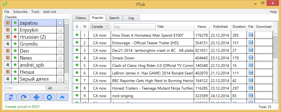Switch to the Videos tab

[81, 18]
